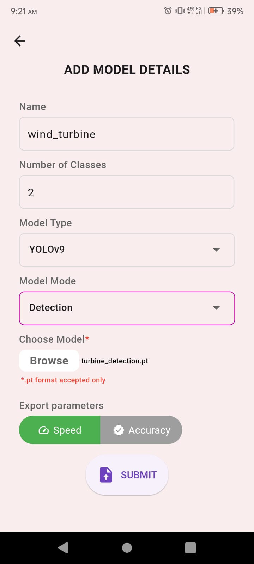The width and height of the screenshot is (254, 564).
Task: Tap the alarm clock status icon
Action: (x=168, y=11)
